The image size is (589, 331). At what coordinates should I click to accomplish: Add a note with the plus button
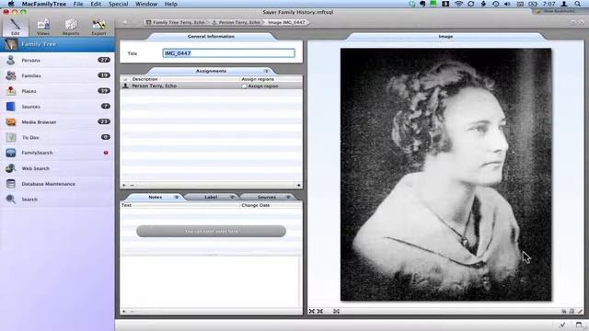pos(124,311)
